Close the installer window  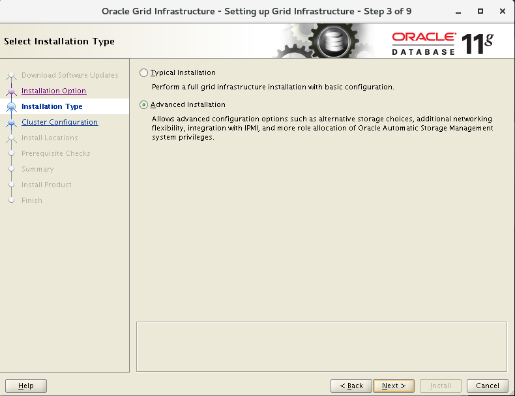tap(502, 12)
